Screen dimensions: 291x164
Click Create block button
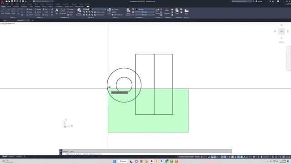tap(115, 9)
